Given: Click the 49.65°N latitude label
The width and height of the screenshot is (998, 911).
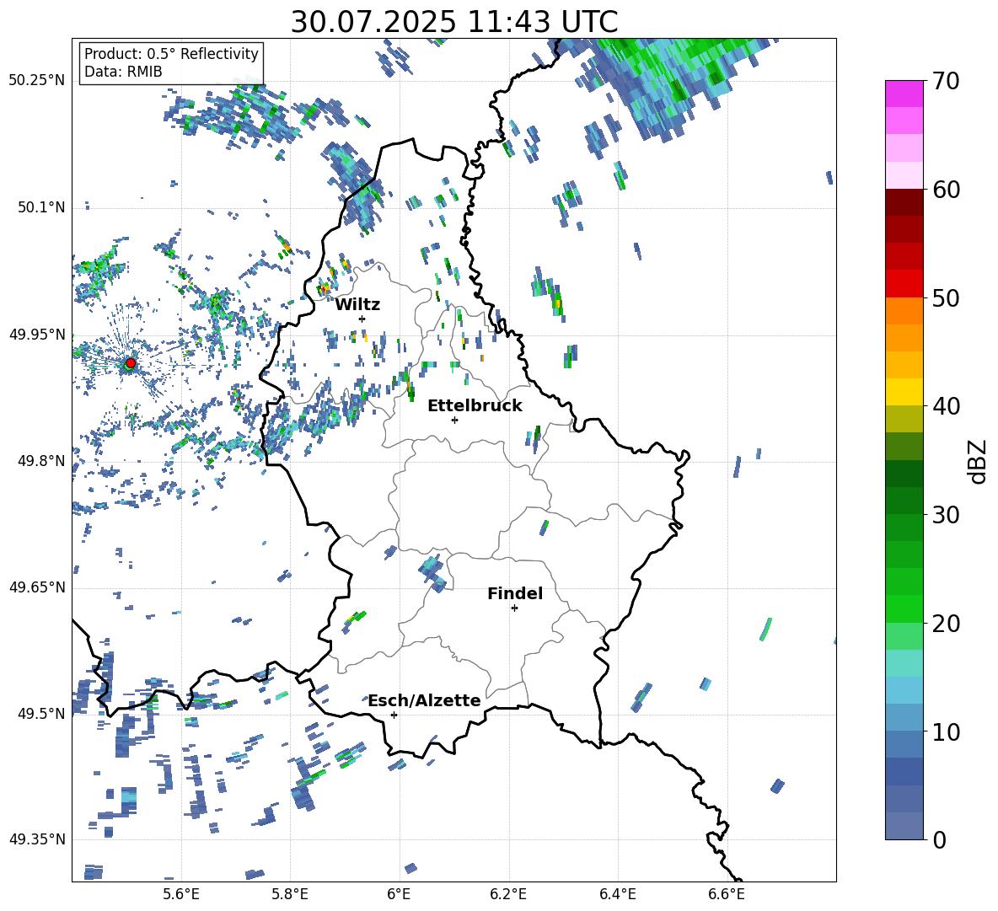Looking at the screenshot, I should coord(37,587).
